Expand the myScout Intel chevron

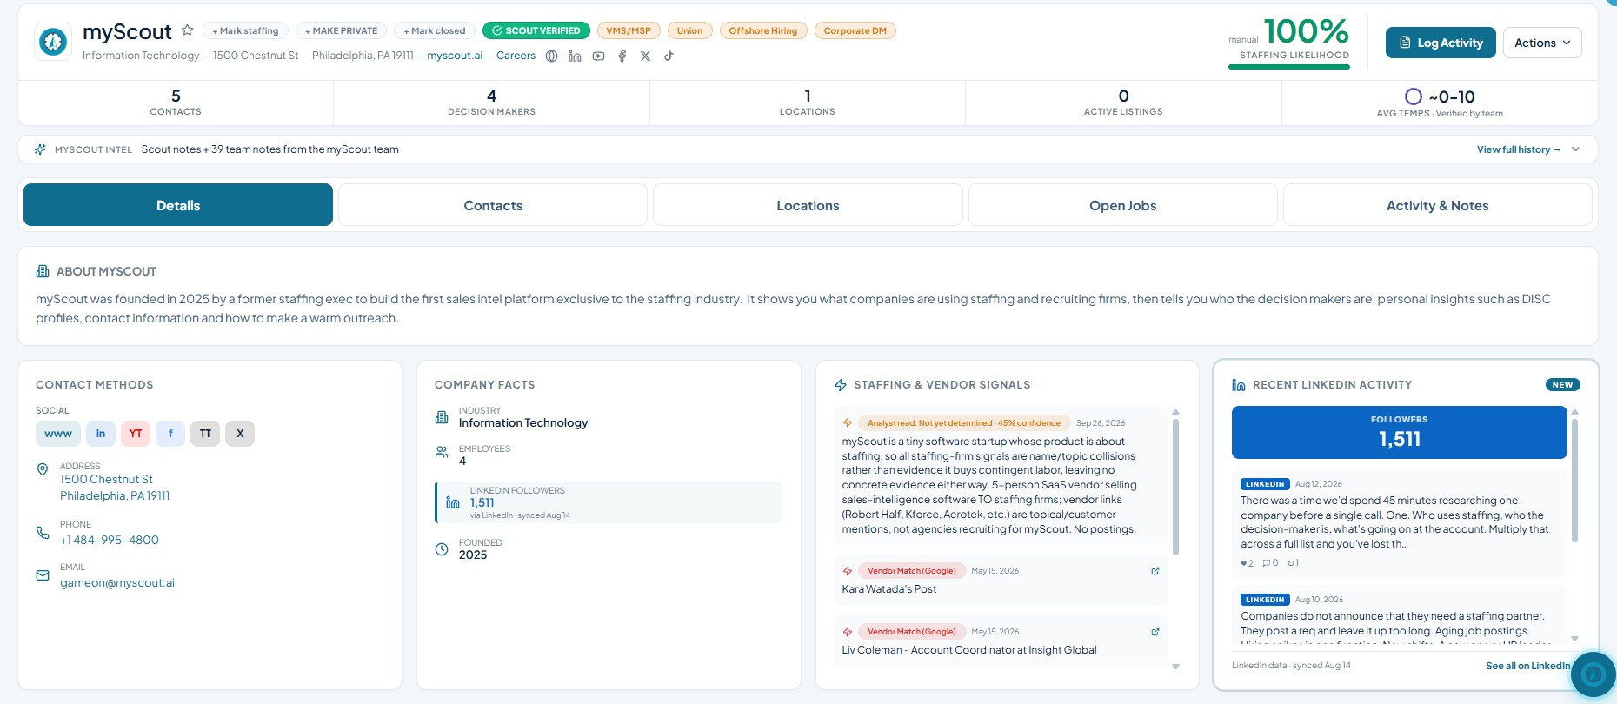tap(1575, 149)
